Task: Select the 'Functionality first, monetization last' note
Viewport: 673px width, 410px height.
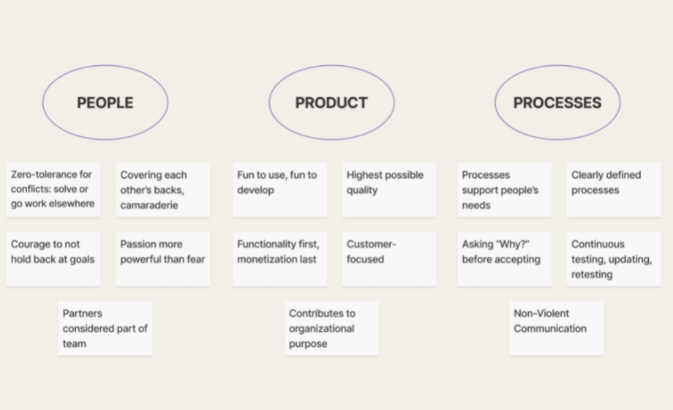Action: (x=280, y=258)
